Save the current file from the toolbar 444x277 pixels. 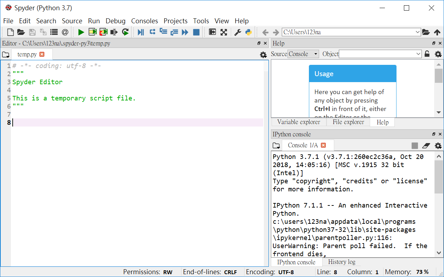(x=32, y=32)
